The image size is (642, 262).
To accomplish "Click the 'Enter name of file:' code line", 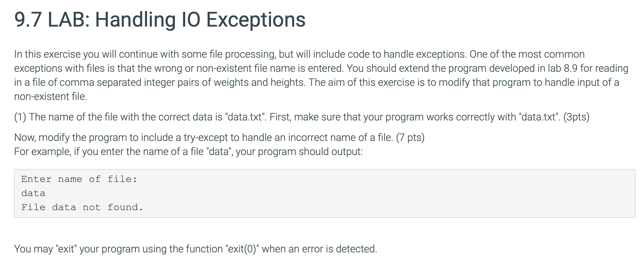I will pos(79,179).
